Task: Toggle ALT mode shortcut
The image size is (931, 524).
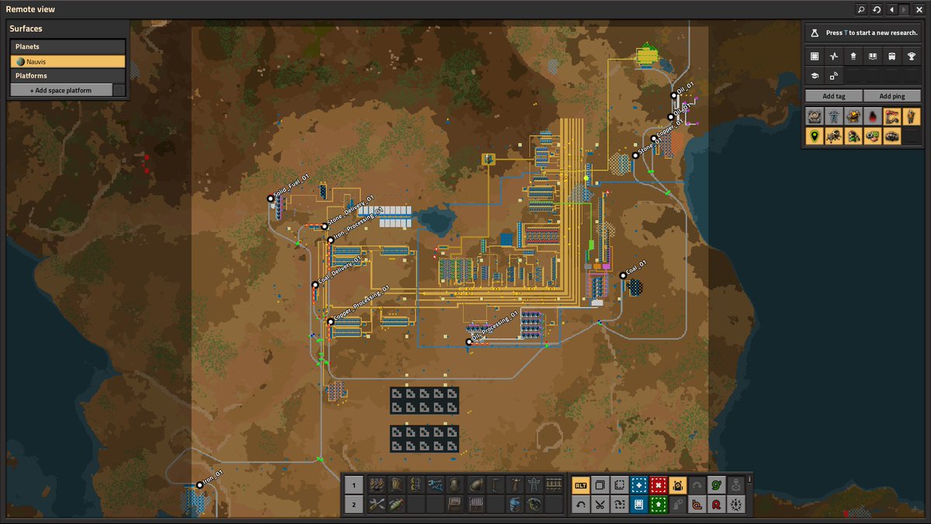Action: pos(580,485)
